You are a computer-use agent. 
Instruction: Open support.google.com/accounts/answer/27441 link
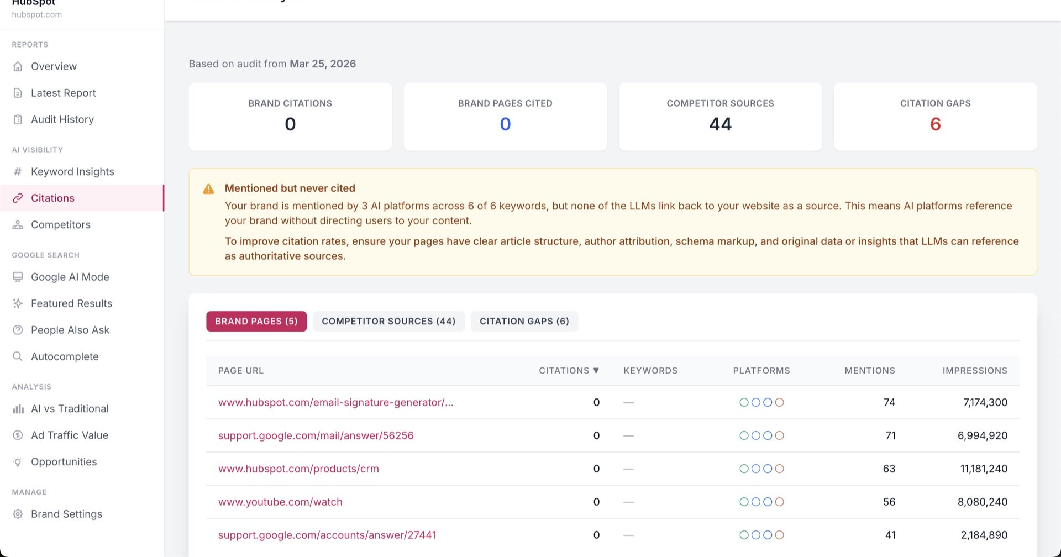click(x=327, y=535)
